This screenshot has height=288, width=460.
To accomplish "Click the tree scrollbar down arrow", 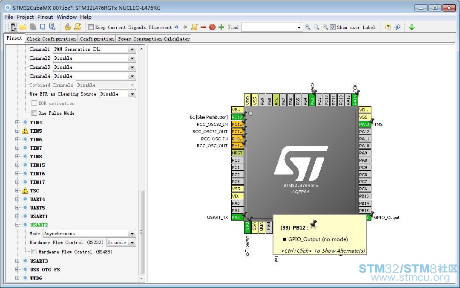I will 141,278.
